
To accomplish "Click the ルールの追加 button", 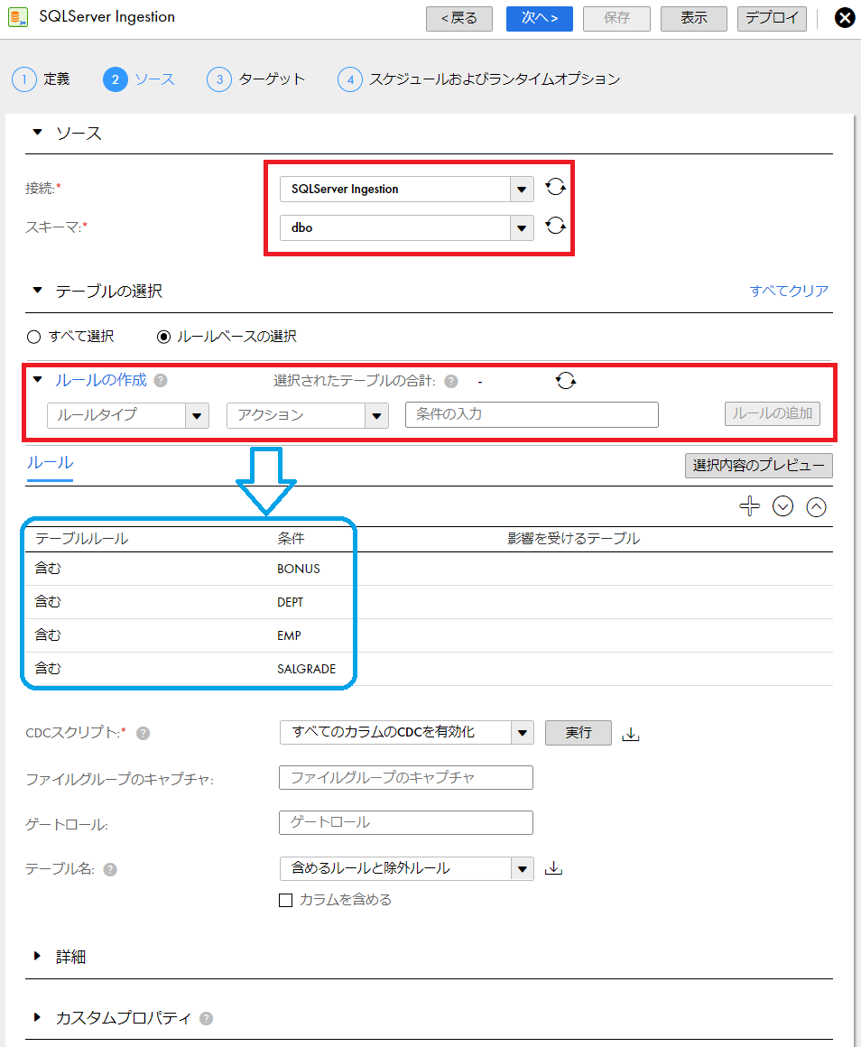I will 773,413.
